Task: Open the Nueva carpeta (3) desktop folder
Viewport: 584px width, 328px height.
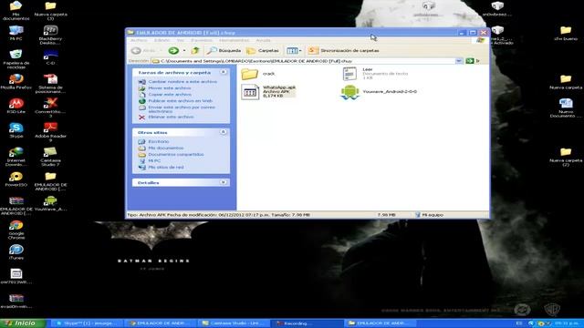Action: pyautogui.click(x=50, y=10)
